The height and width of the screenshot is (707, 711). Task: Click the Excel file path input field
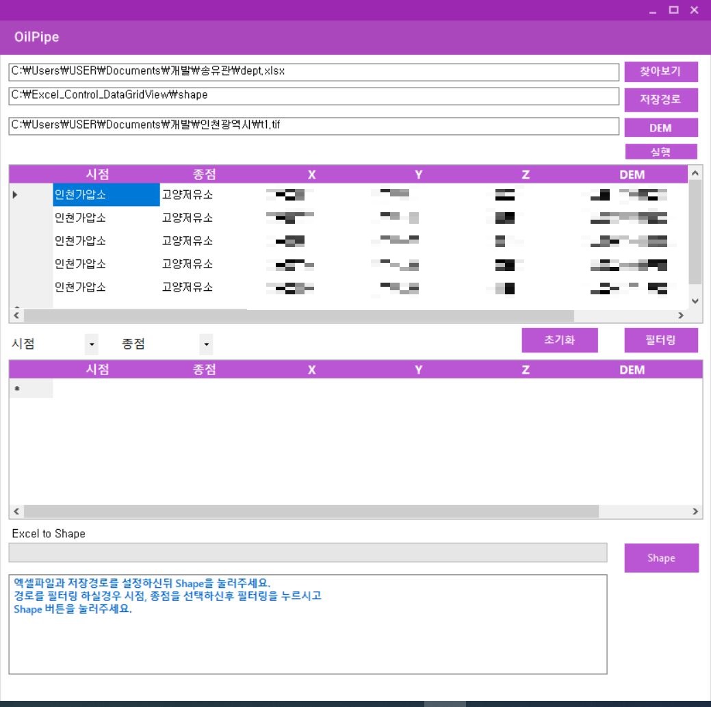[x=308, y=70]
